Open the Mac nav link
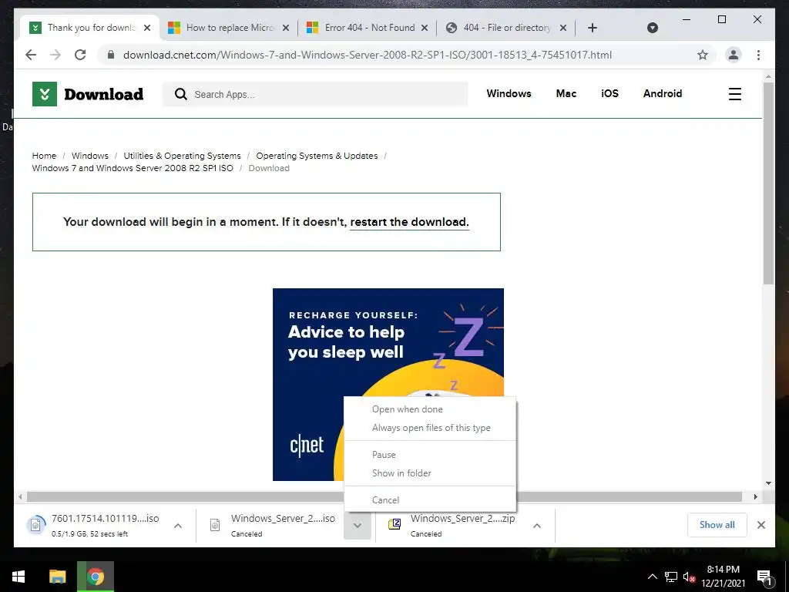The height and width of the screenshot is (592, 789). click(566, 93)
